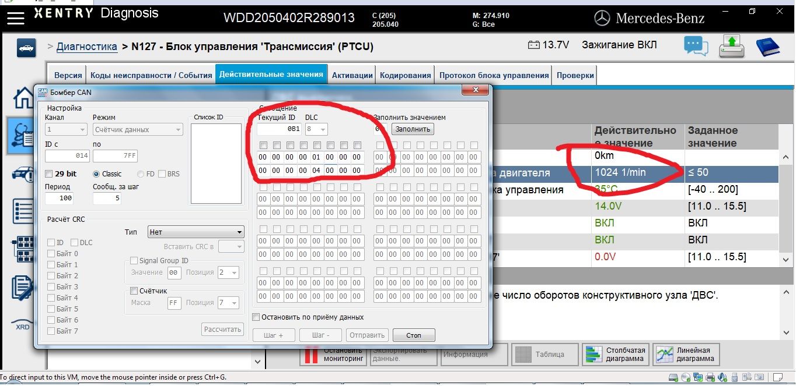The width and height of the screenshot is (796, 386).
Task: Enable the 29 bit checkbox
Action: [50, 173]
